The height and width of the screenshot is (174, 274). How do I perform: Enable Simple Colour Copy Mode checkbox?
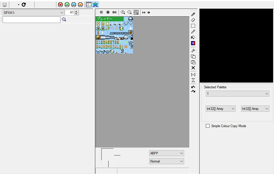tap(208, 126)
